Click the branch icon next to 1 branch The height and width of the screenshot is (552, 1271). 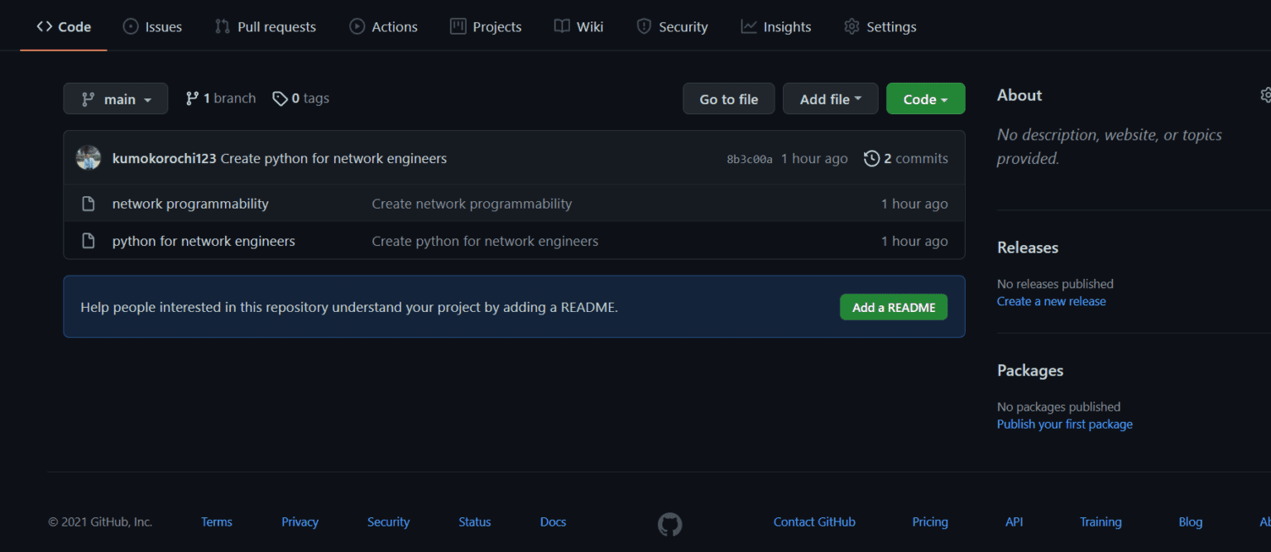point(194,98)
